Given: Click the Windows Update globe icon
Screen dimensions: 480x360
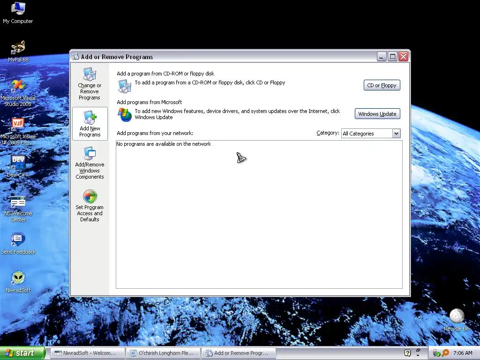Looking at the screenshot, I should 125,114.
